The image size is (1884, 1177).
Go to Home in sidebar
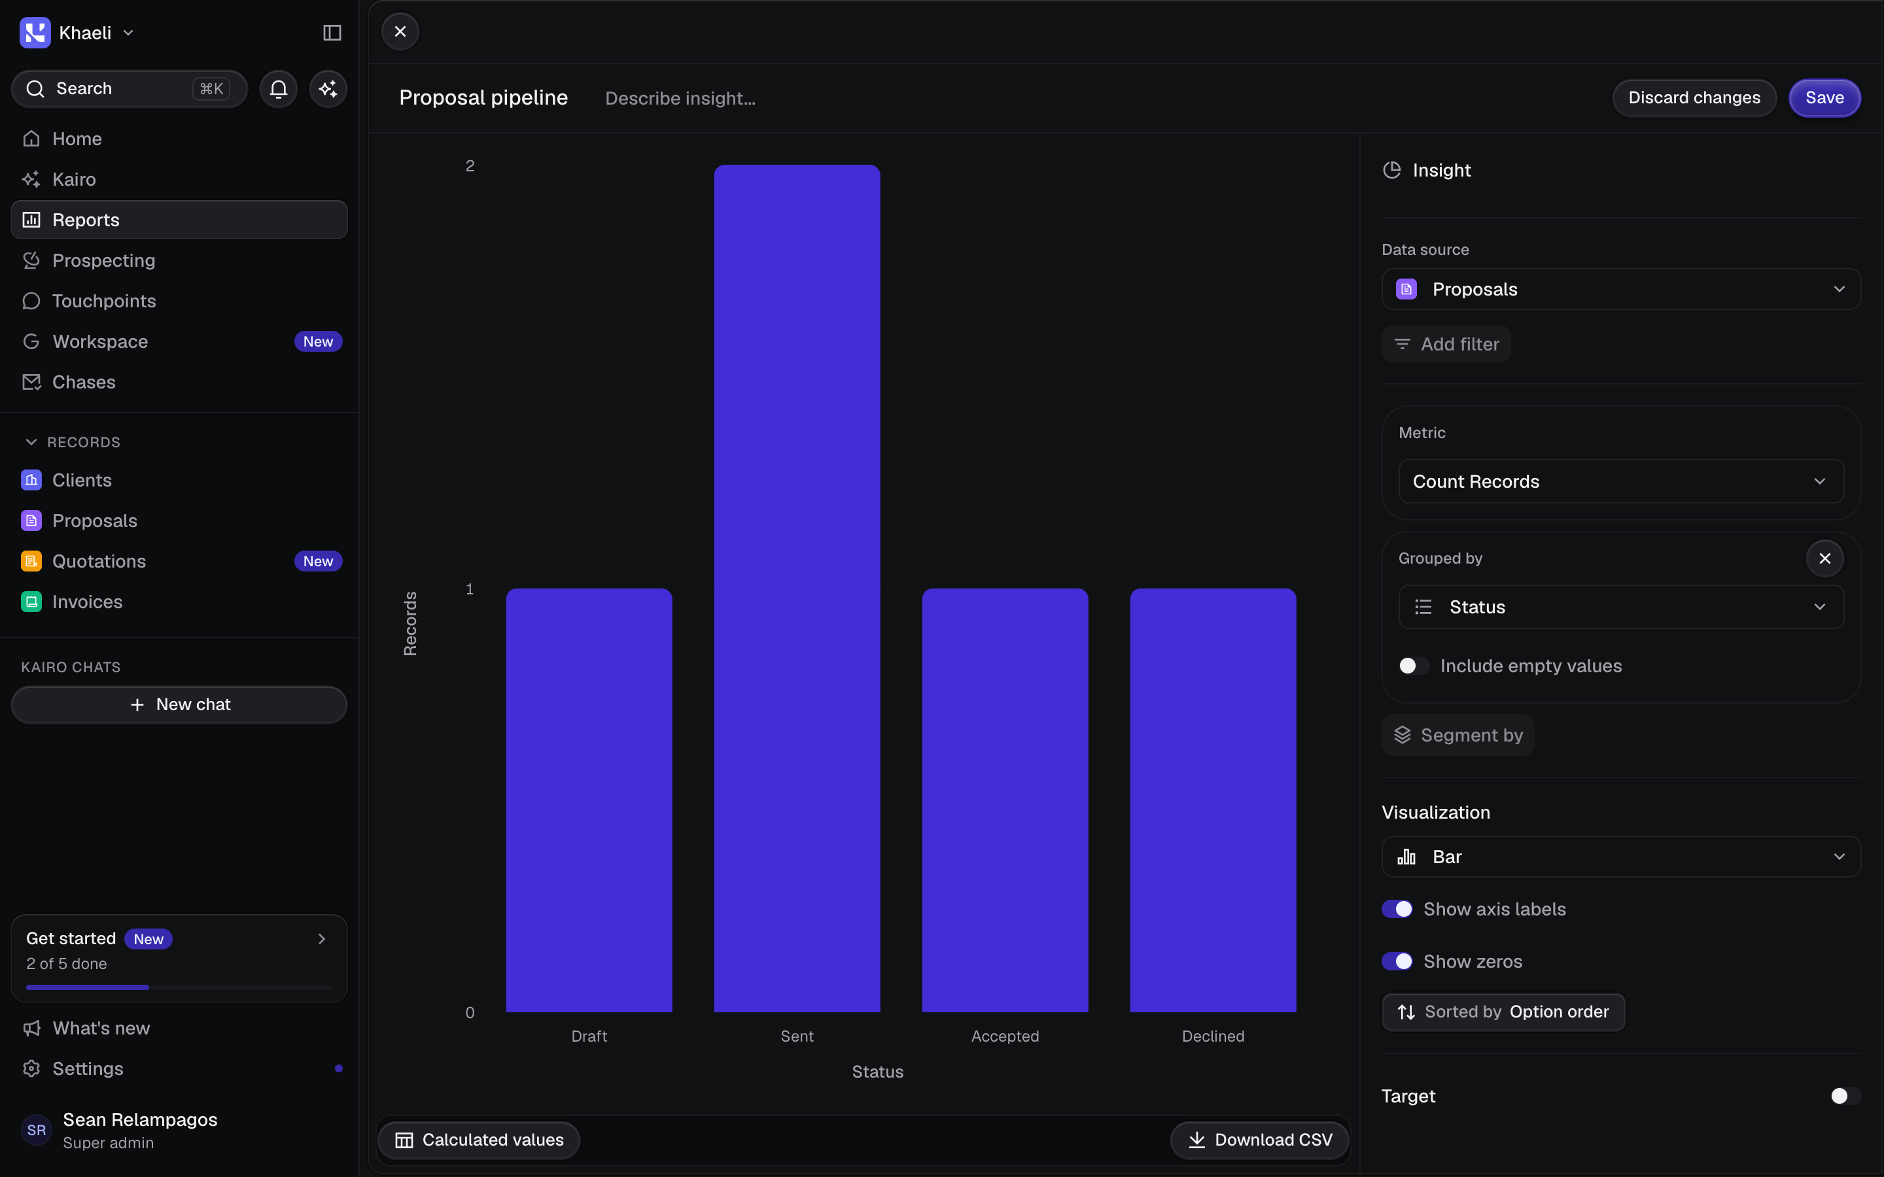coord(179,139)
